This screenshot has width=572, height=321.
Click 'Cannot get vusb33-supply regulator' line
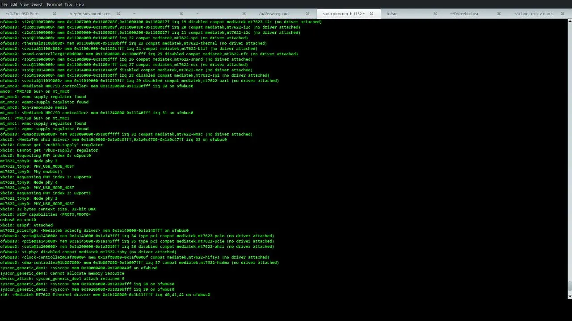[51, 145]
